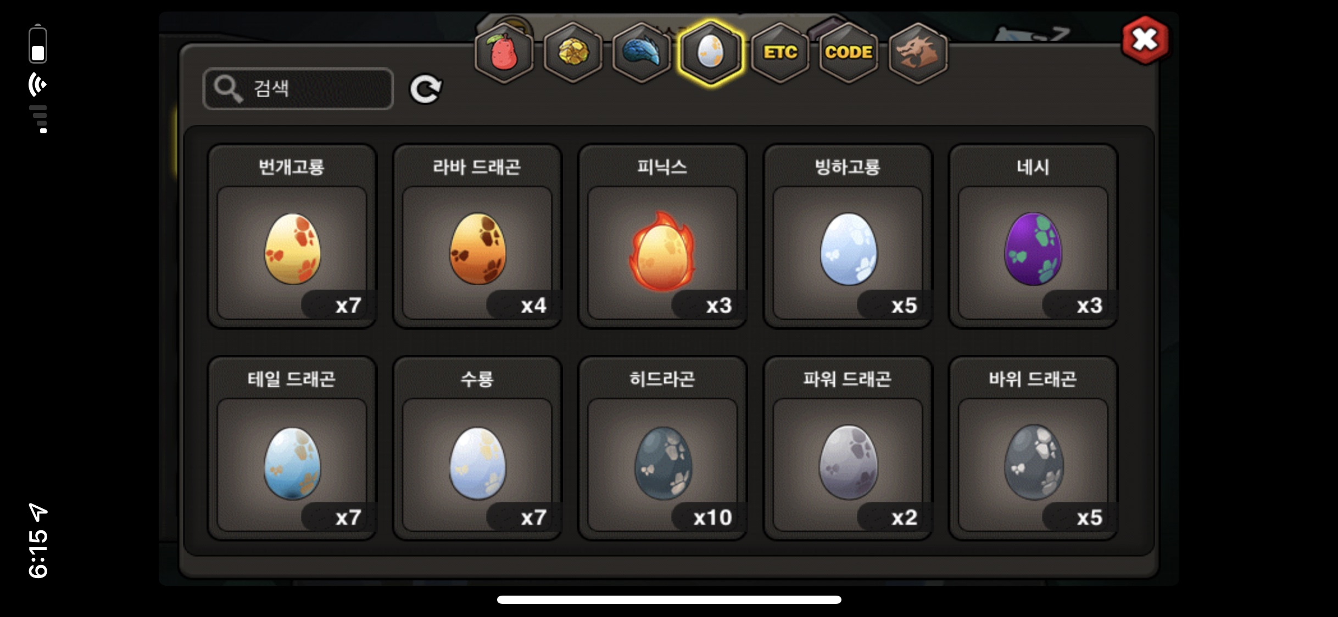Image resolution: width=1338 pixels, height=617 pixels.
Task: Tap the purple 네시 egg
Action: (1033, 236)
